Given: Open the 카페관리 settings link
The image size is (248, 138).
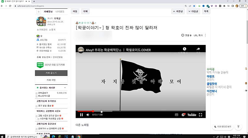Looking at the screenshot, I should (x=42, y=29).
